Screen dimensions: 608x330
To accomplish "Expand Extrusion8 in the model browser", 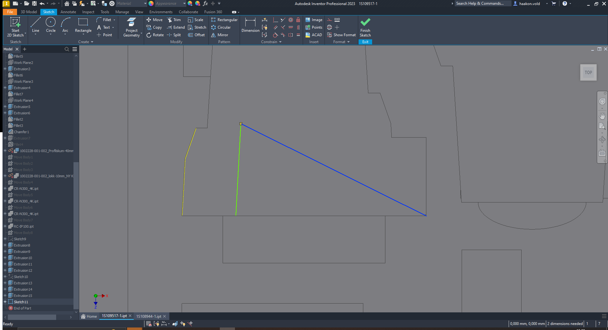I will 5,245.
